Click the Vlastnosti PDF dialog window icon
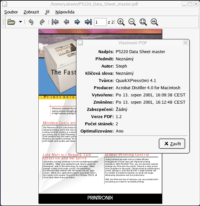Image resolution: width=200 pixels, height=206 pixels. (x=80, y=43)
